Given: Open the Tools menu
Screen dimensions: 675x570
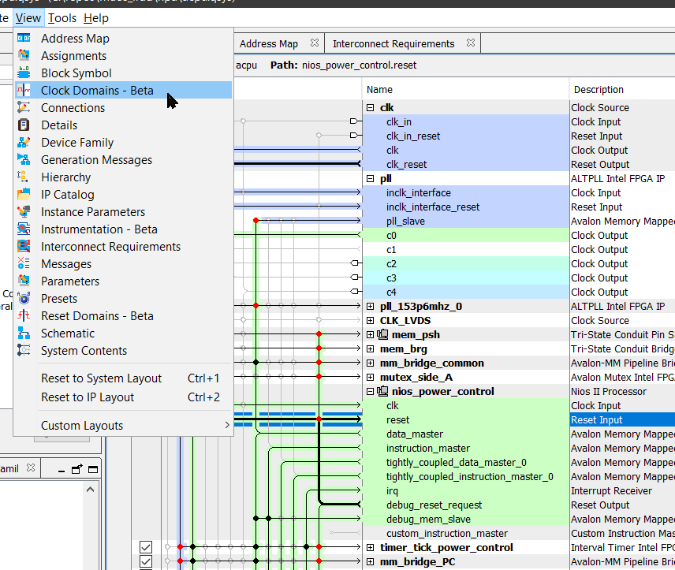Looking at the screenshot, I should pyautogui.click(x=62, y=18).
